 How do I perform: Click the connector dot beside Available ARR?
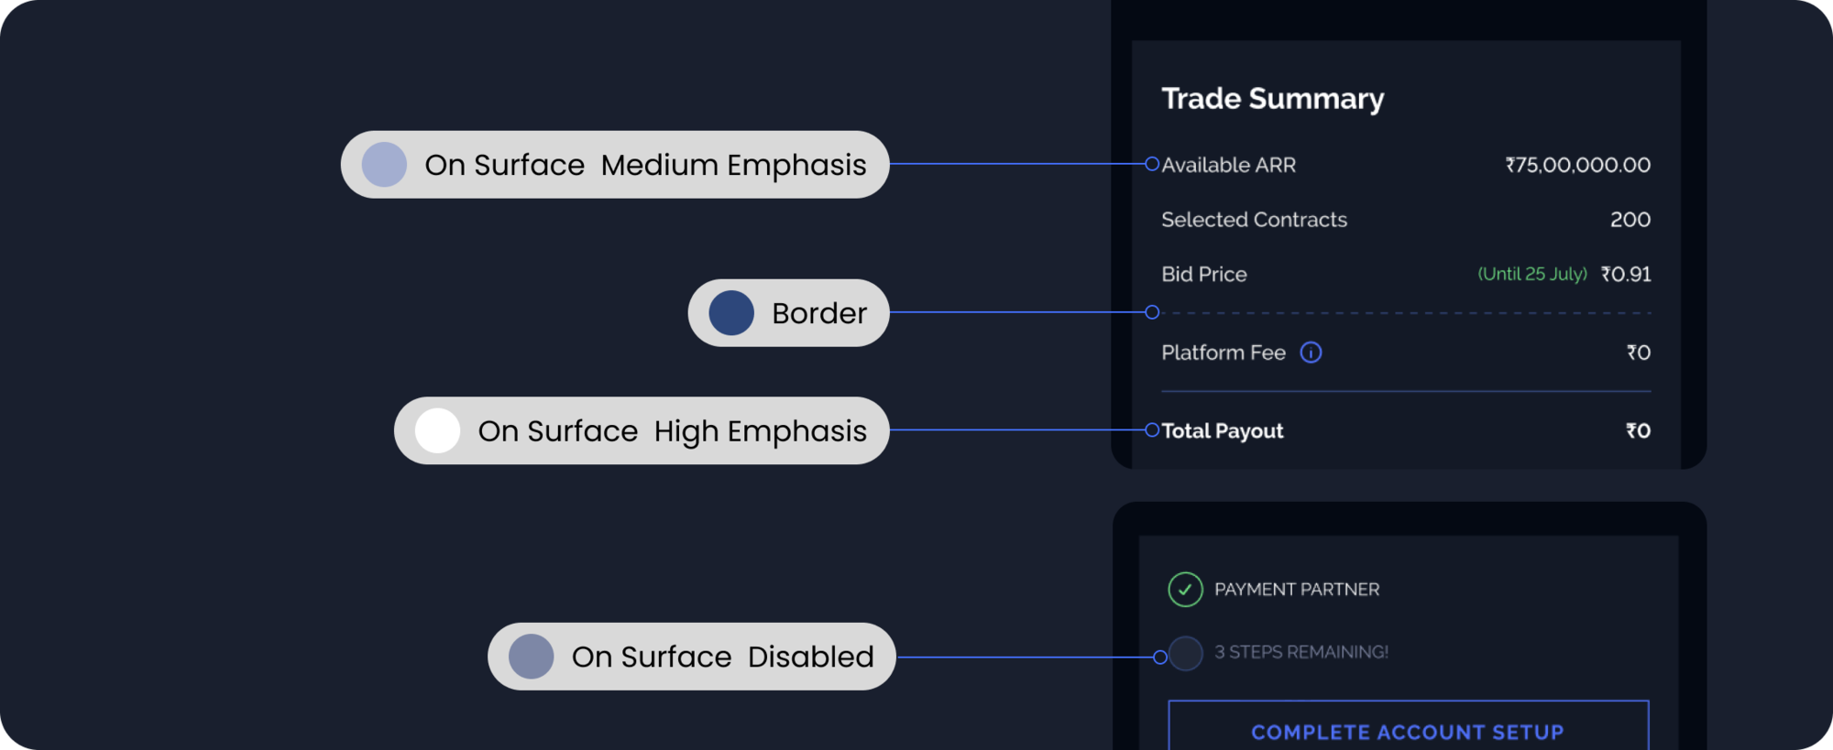coord(1152,164)
